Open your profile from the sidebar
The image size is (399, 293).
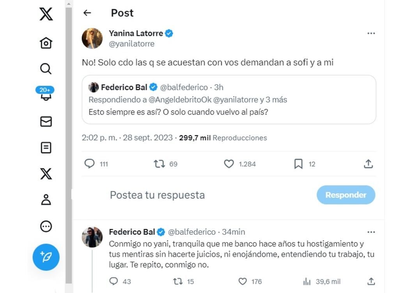click(46, 200)
